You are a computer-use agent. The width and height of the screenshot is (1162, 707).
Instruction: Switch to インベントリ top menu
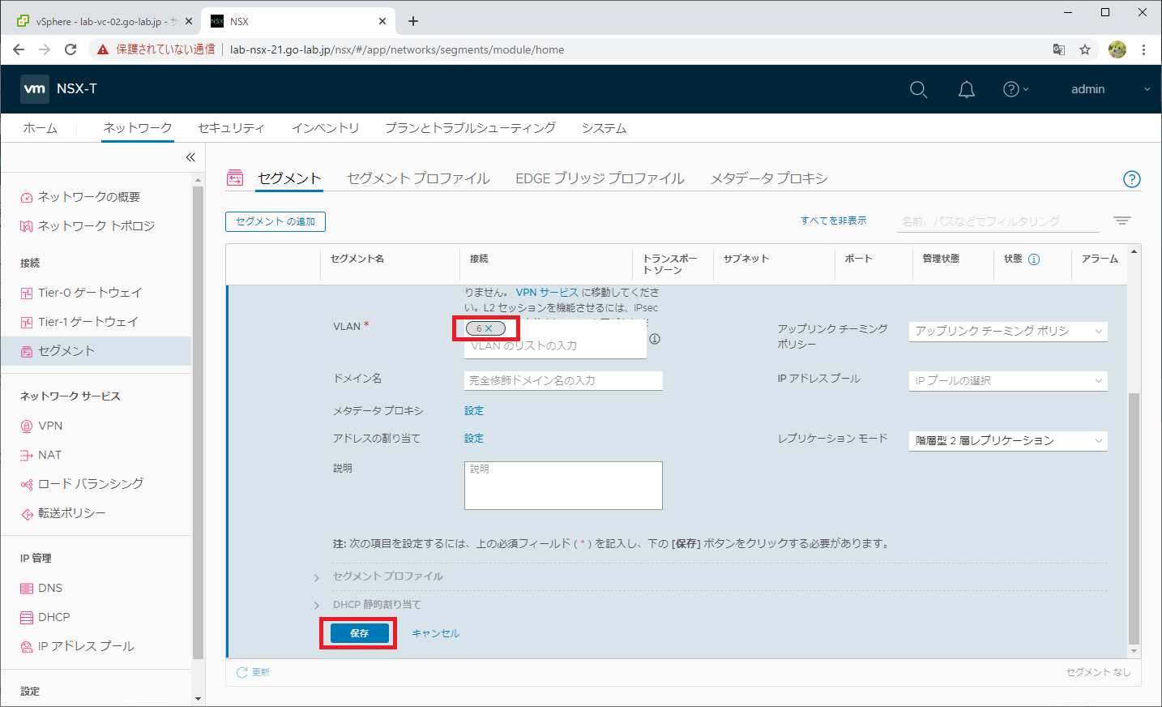325,128
